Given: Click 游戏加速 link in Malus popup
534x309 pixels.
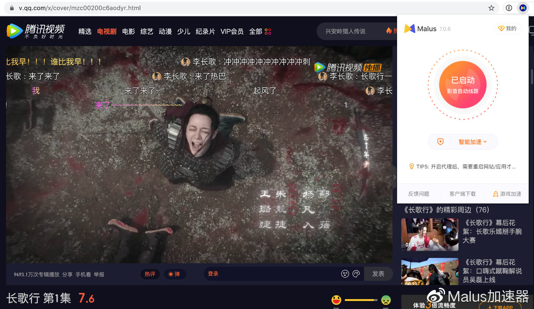Looking at the screenshot, I should [x=507, y=194].
